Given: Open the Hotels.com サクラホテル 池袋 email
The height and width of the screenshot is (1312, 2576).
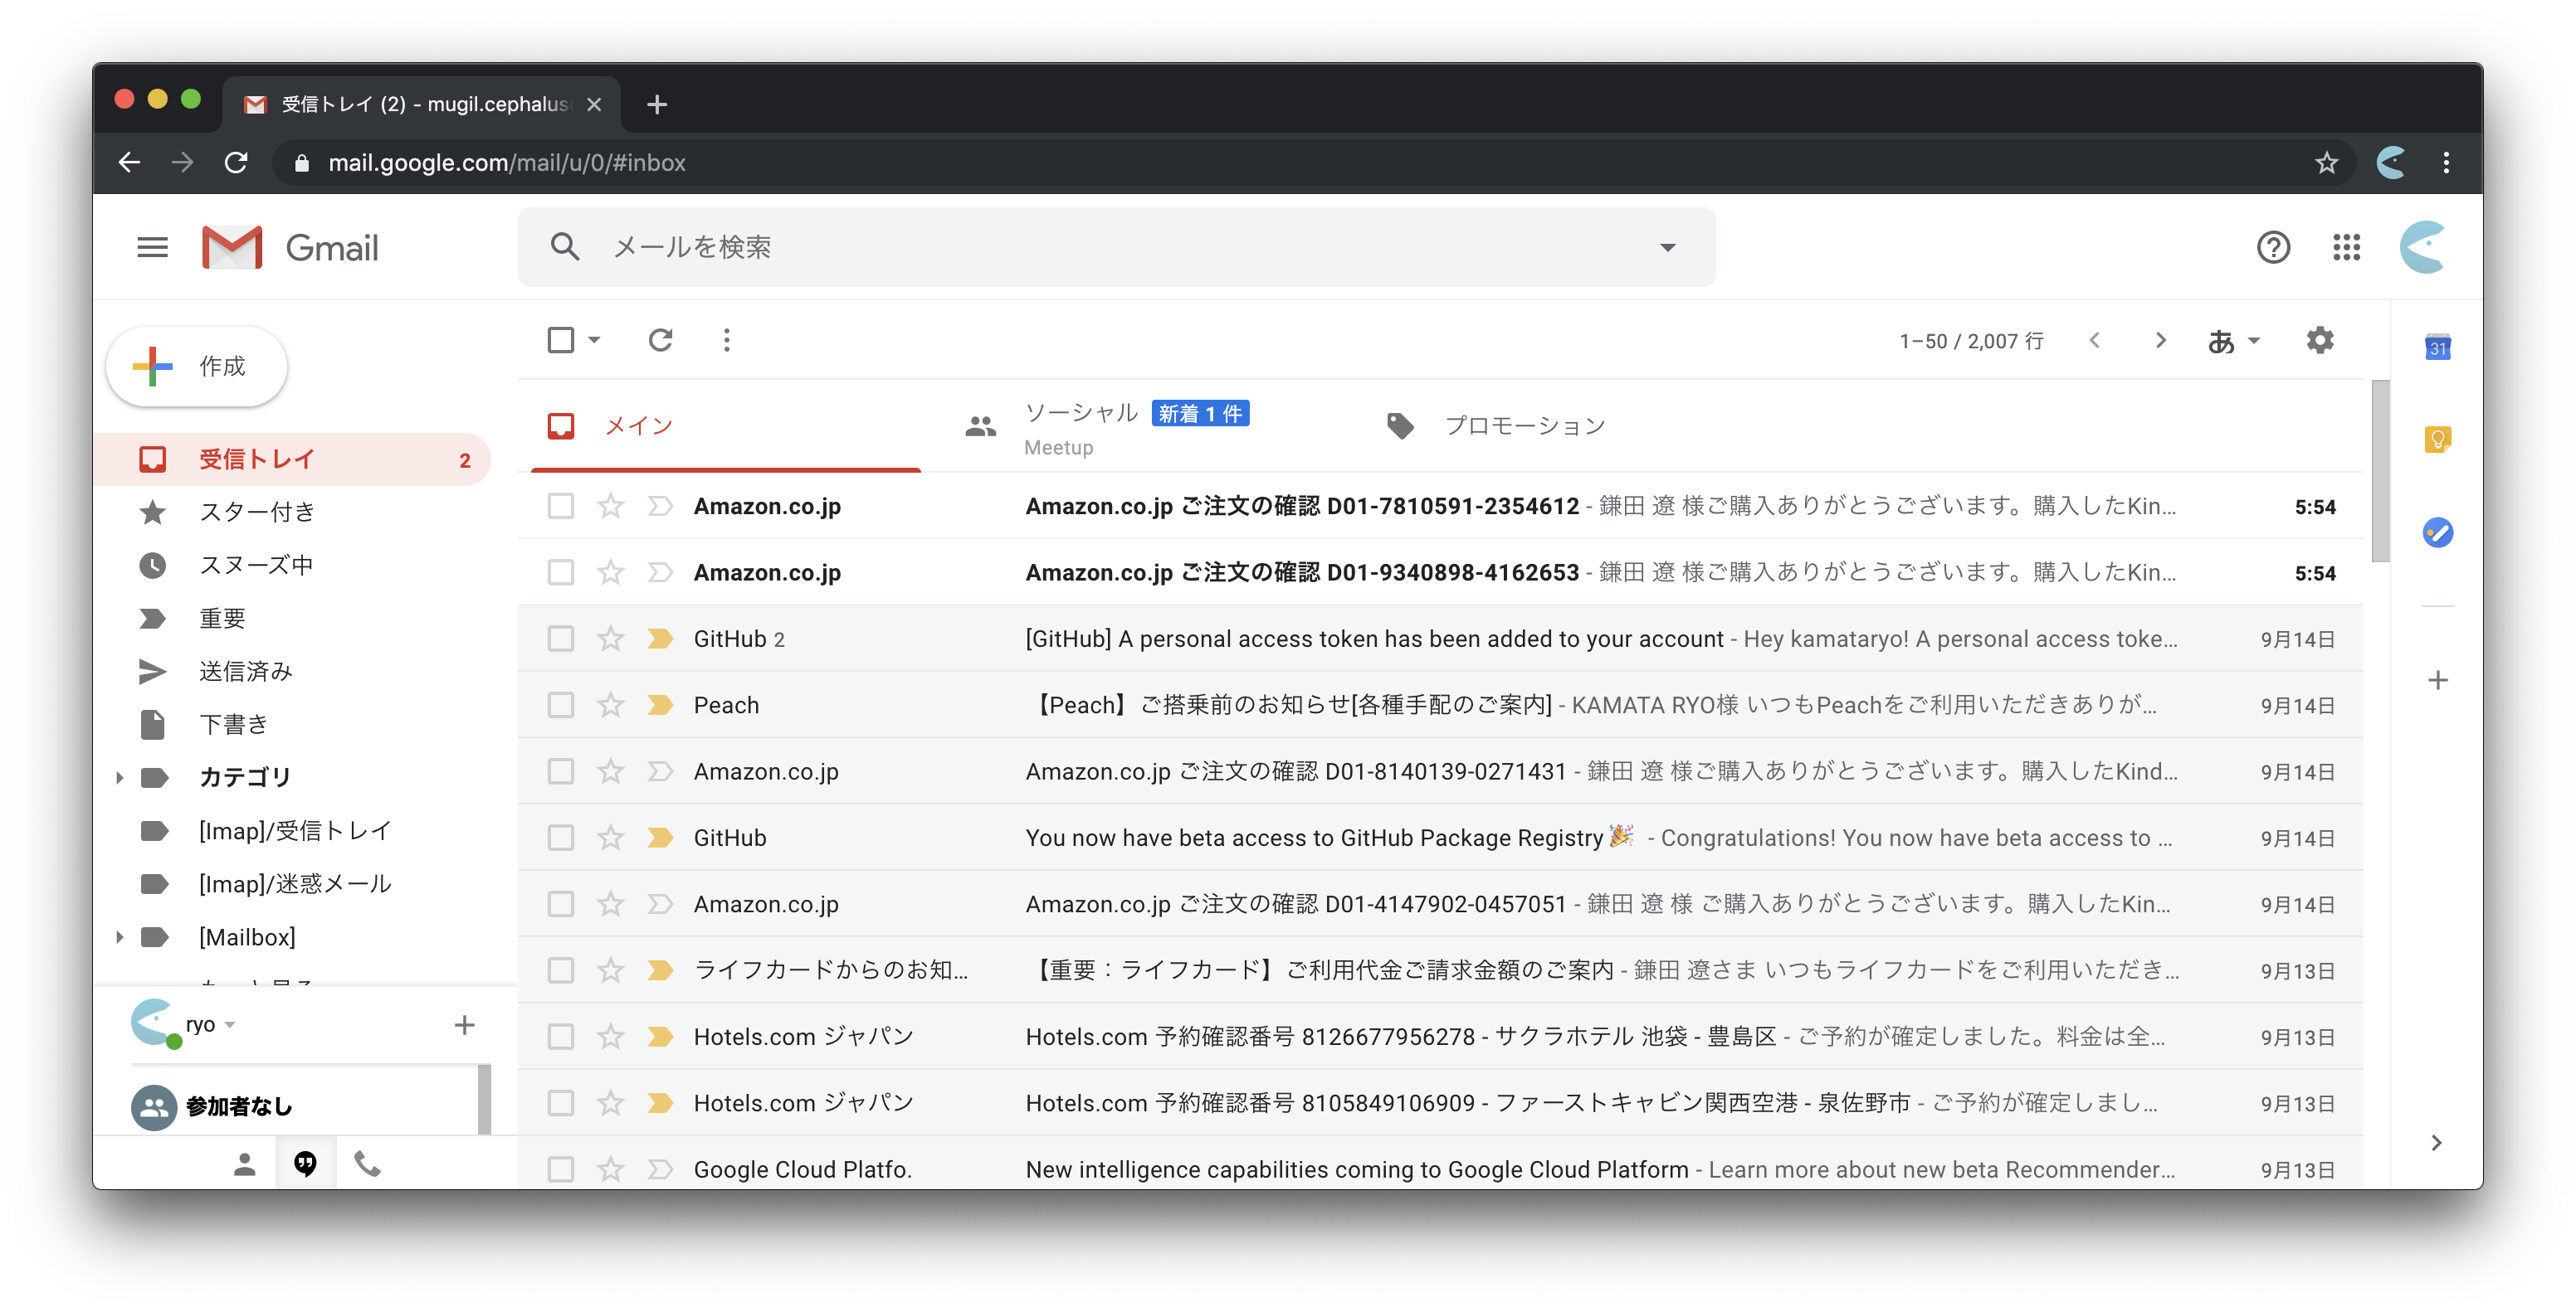Looking at the screenshot, I should 1440,1037.
